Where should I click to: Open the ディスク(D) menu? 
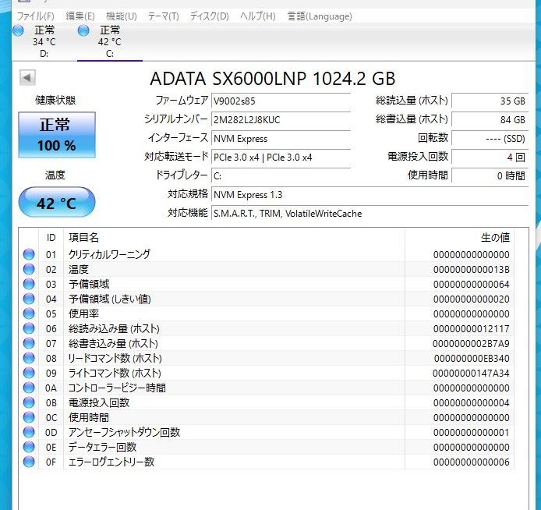click(x=209, y=16)
